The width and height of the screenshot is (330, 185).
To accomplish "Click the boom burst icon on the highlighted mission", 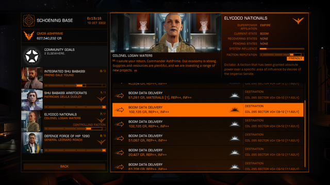I will [235, 109].
